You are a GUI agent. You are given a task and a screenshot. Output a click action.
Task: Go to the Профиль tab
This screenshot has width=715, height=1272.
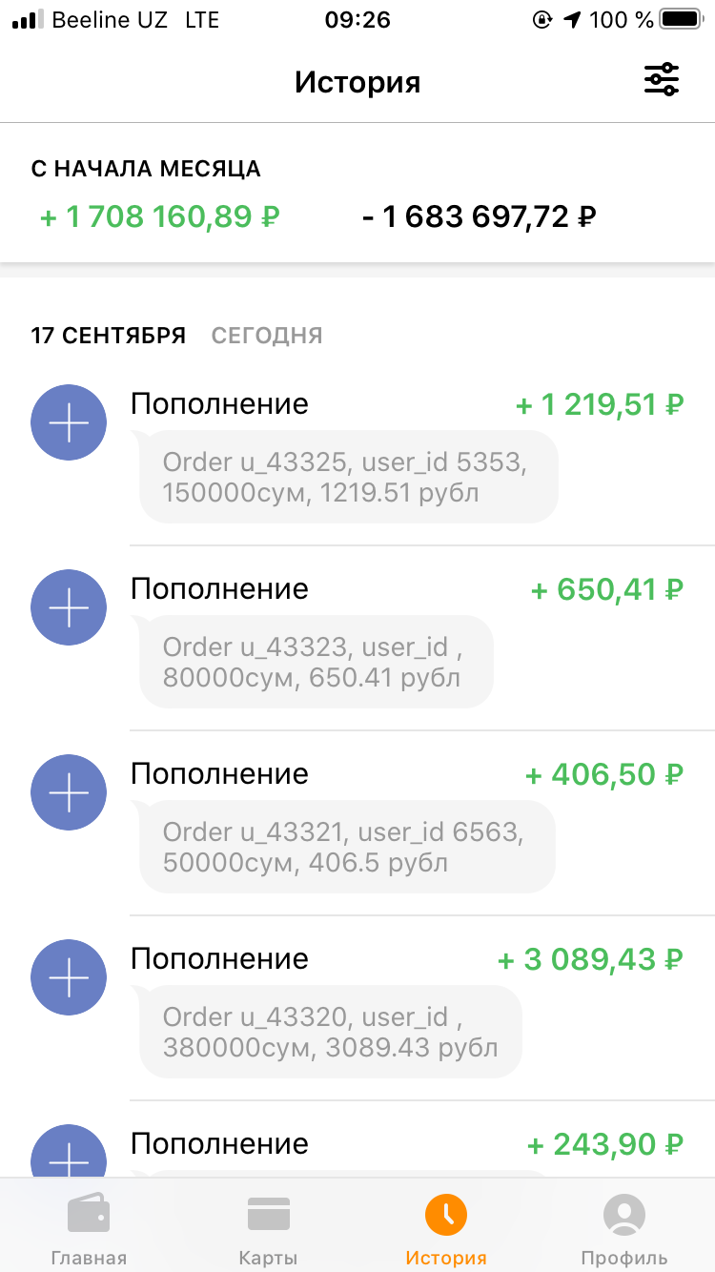(x=624, y=1230)
